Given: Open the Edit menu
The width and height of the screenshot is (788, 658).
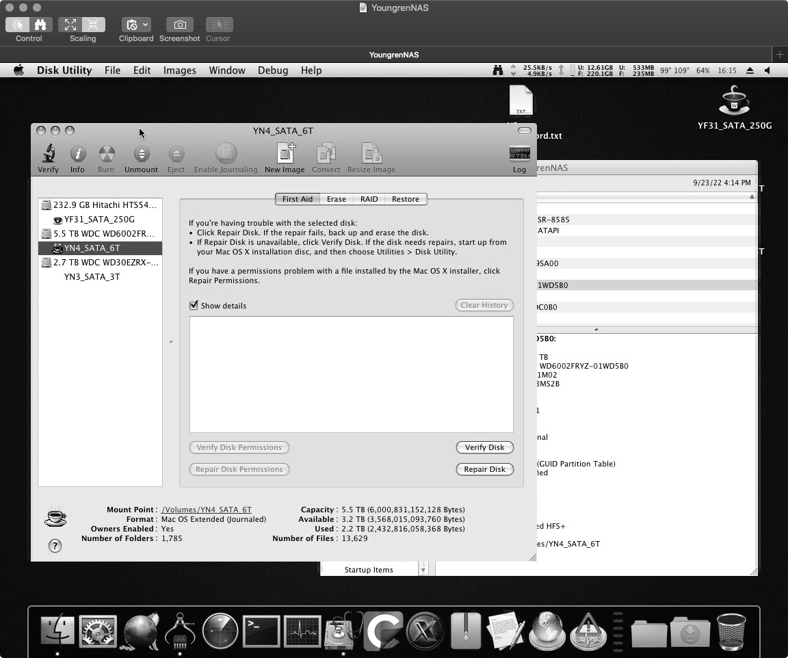Looking at the screenshot, I should [x=142, y=70].
